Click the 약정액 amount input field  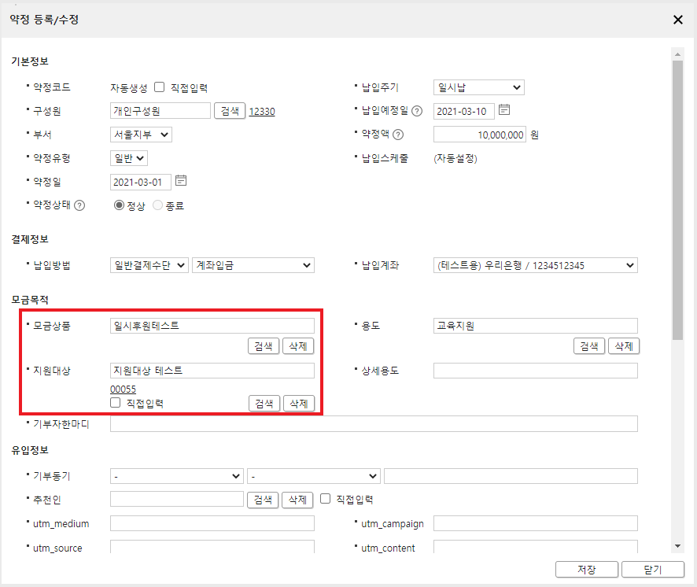(x=480, y=135)
